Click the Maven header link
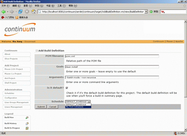187x136 pixels. coord(170,41)
